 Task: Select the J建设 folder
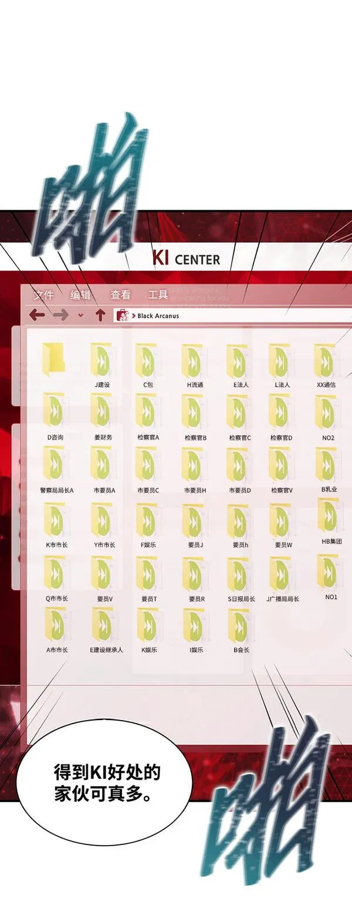(x=102, y=364)
